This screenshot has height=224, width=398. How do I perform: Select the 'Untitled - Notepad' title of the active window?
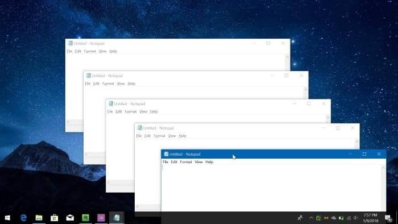pyautogui.click(x=185, y=154)
